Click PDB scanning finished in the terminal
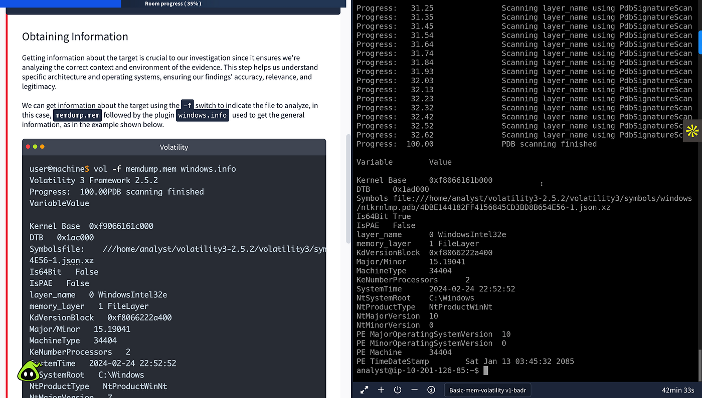This screenshot has height=398, width=702. click(549, 144)
